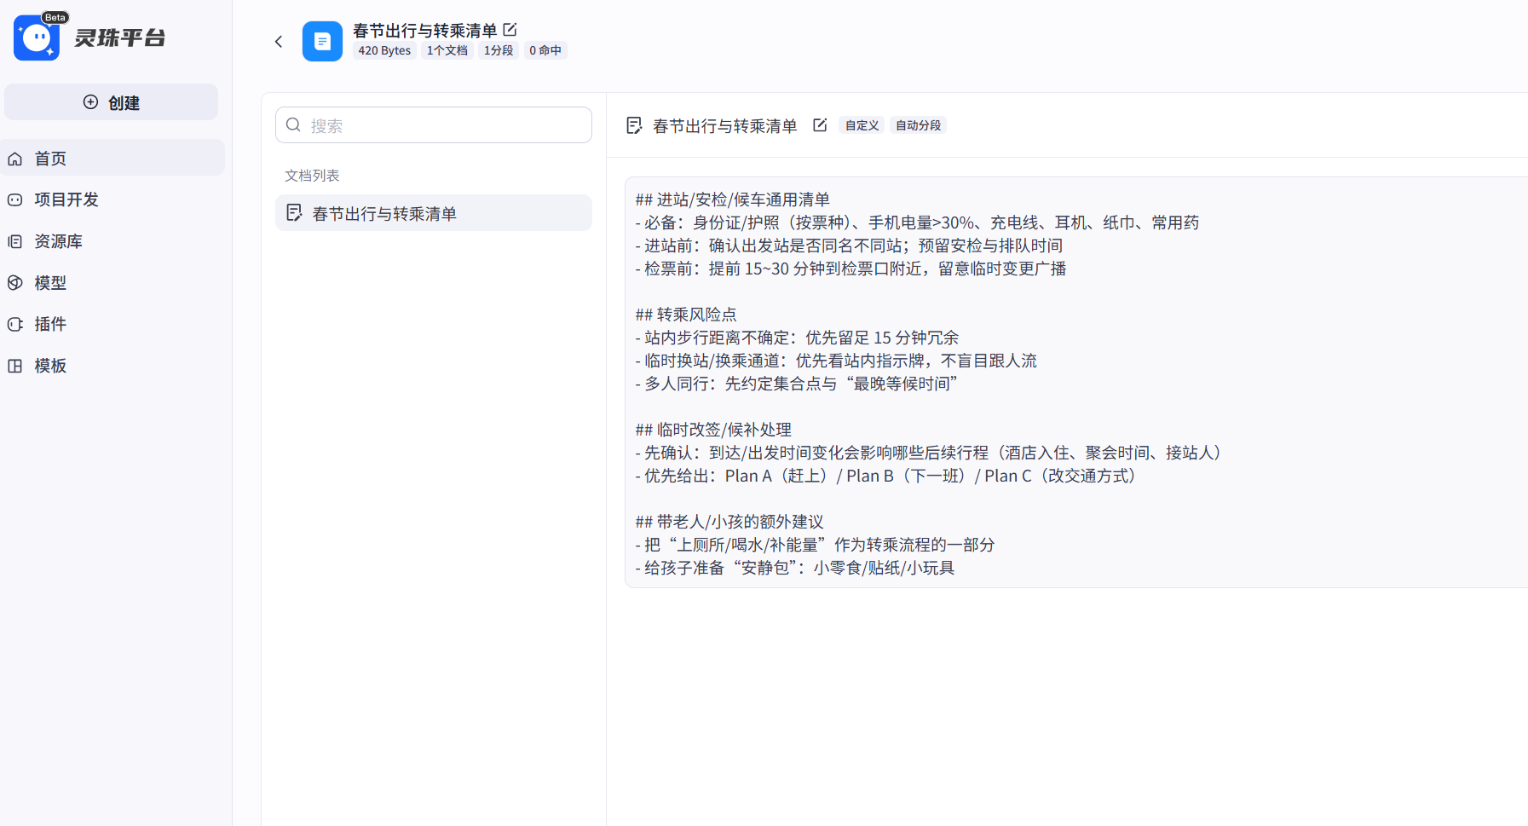Click the line starting with 必备：身份证/护照

pos(917,222)
